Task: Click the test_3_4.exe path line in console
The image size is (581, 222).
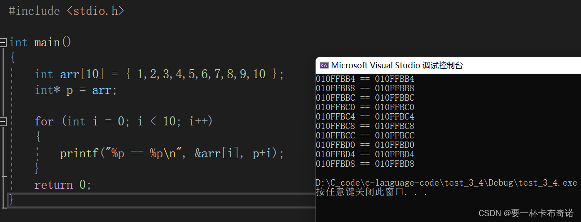Action: (447, 183)
